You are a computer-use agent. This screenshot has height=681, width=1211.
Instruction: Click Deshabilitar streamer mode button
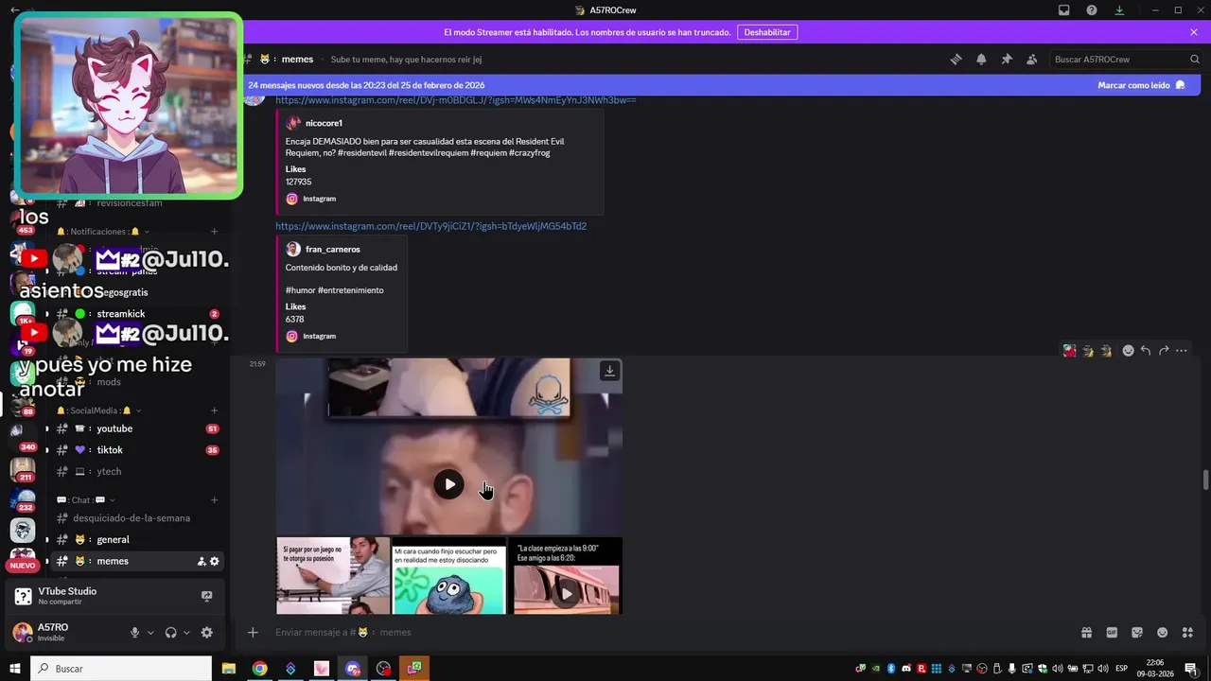click(x=766, y=32)
